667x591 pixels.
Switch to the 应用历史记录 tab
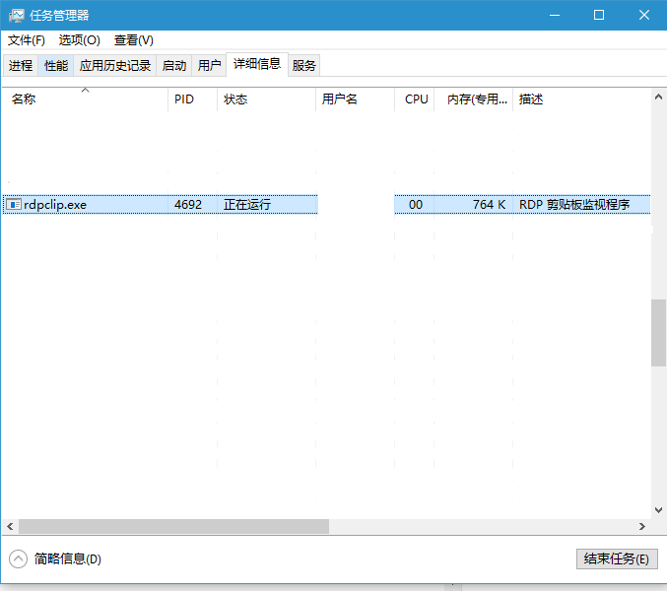(x=115, y=65)
